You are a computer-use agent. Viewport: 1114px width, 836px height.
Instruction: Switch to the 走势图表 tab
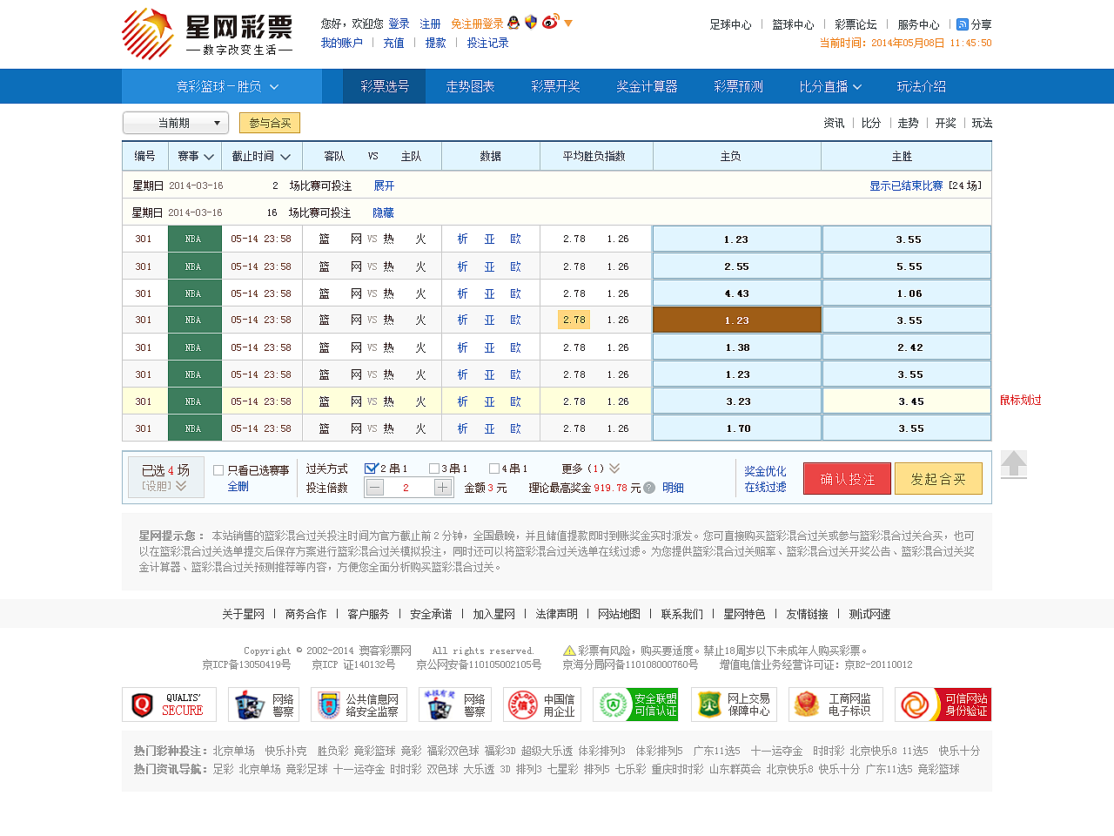468,86
